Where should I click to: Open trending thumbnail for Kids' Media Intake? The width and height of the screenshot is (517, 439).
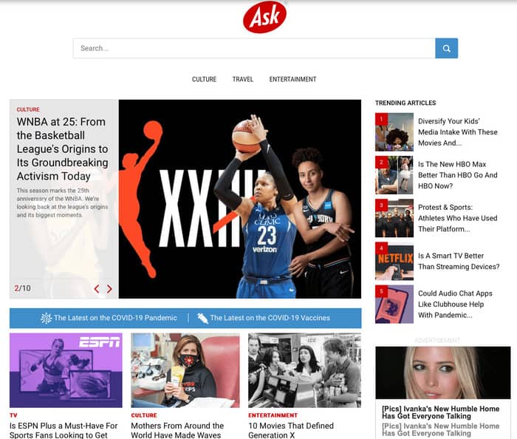coord(394,132)
